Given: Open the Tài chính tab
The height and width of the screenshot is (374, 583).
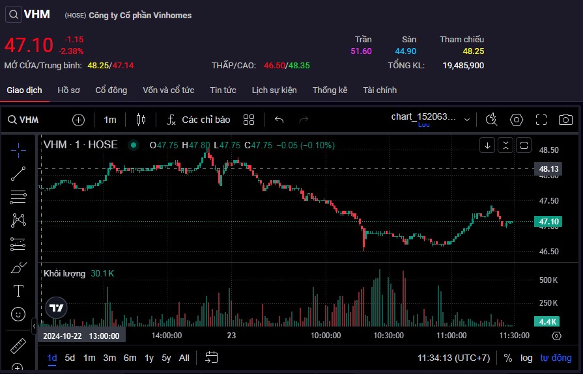Looking at the screenshot, I should tap(380, 90).
